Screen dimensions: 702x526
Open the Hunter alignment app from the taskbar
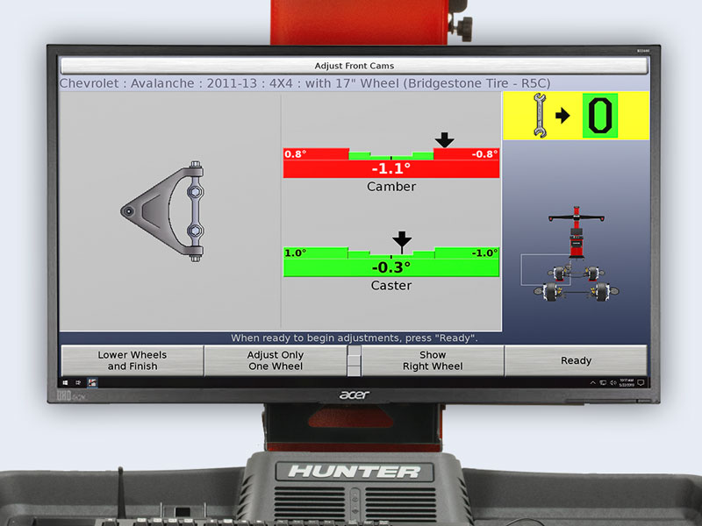[91, 382]
